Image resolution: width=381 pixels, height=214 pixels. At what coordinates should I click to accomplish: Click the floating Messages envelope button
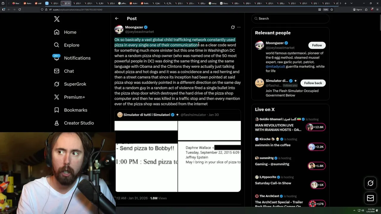pos(370,198)
